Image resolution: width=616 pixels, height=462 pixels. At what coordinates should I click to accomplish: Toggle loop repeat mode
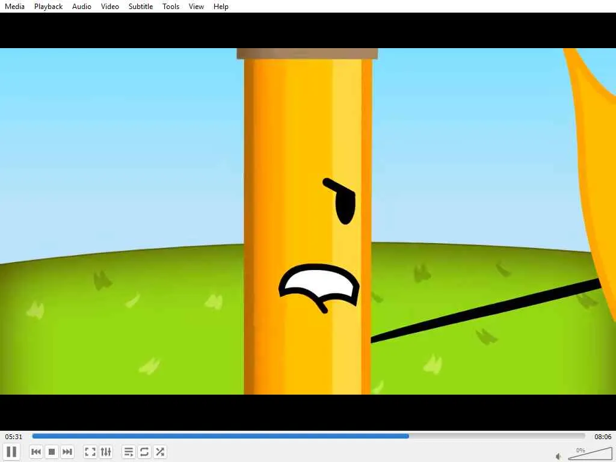coord(144,452)
